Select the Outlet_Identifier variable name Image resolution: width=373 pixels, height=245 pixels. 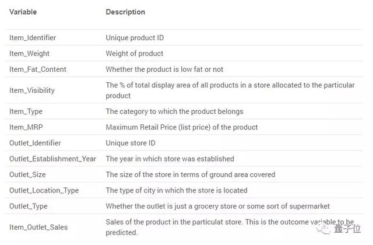(x=35, y=143)
